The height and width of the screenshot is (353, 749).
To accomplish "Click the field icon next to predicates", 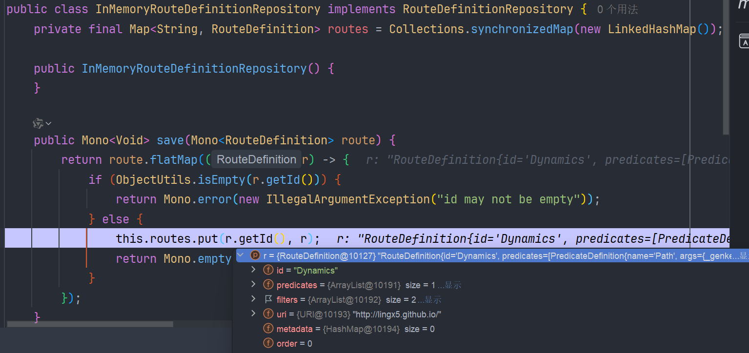I will [x=268, y=284].
